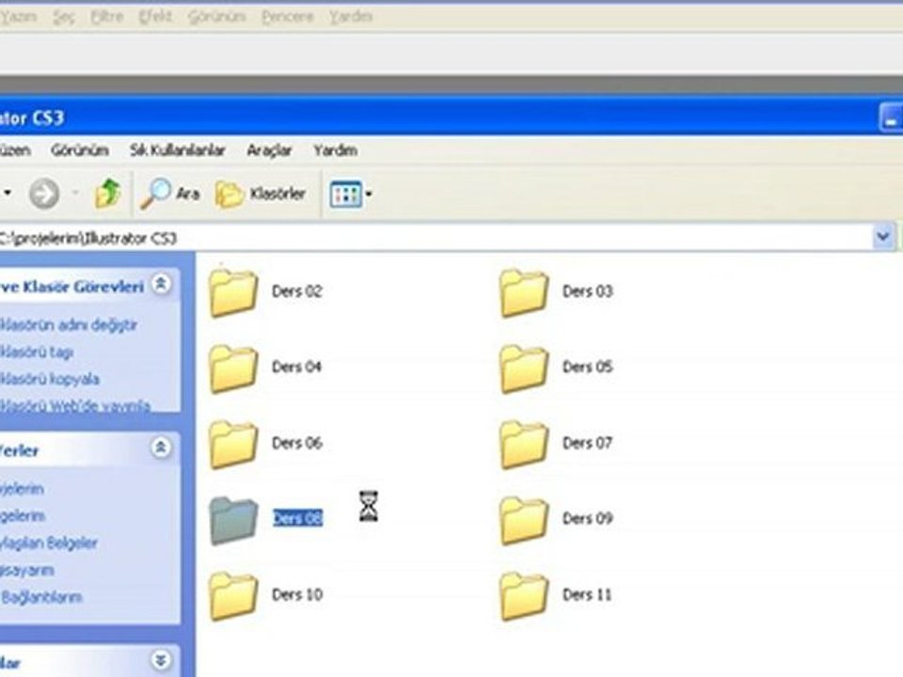
Task: Open the view mode dropdown
Action: pos(351,195)
